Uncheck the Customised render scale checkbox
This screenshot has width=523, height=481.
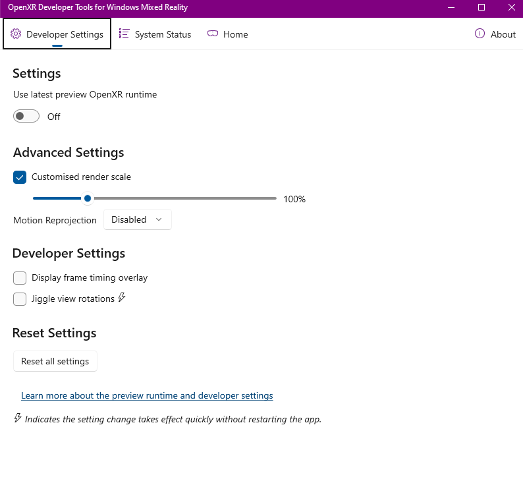point(20,177)
